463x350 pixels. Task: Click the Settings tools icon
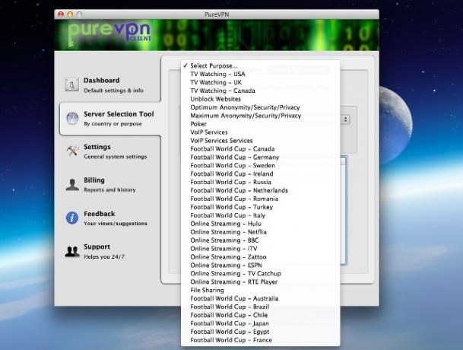[72, 151]
